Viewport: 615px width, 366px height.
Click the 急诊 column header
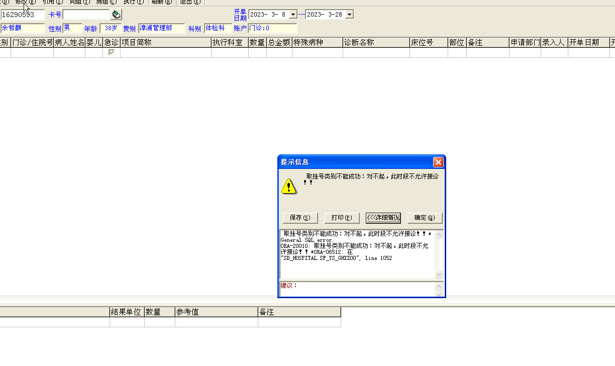pyautogui.click(x=112, y=43)
